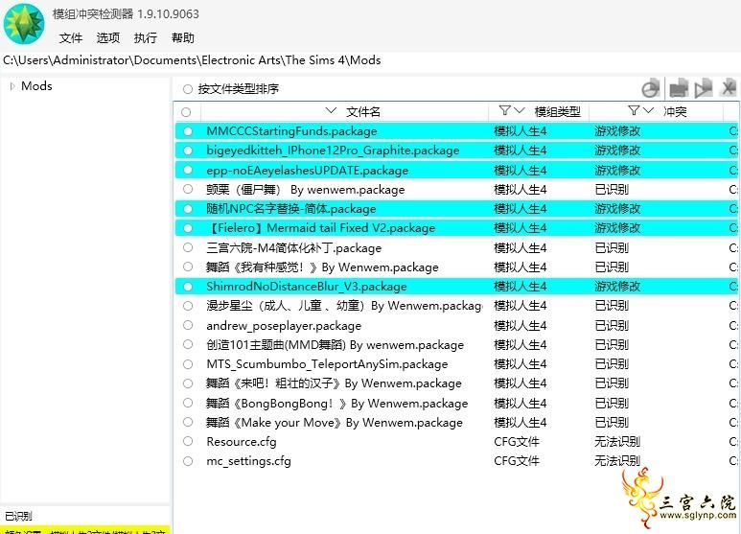Viewport: 741px width, 534px height.
Task: Click the 已识别 status label at bottom left
Action: click(18, 516)
